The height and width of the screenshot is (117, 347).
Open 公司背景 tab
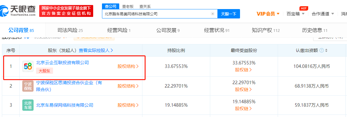click(21, 30)
